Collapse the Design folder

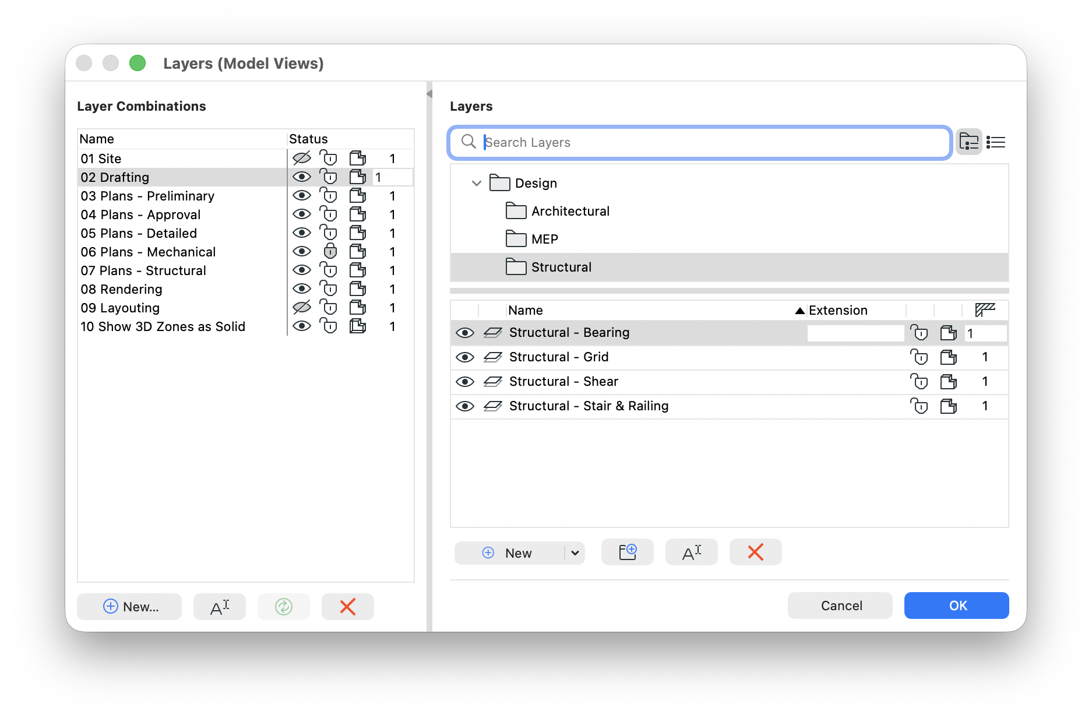[x=477, y=183]
